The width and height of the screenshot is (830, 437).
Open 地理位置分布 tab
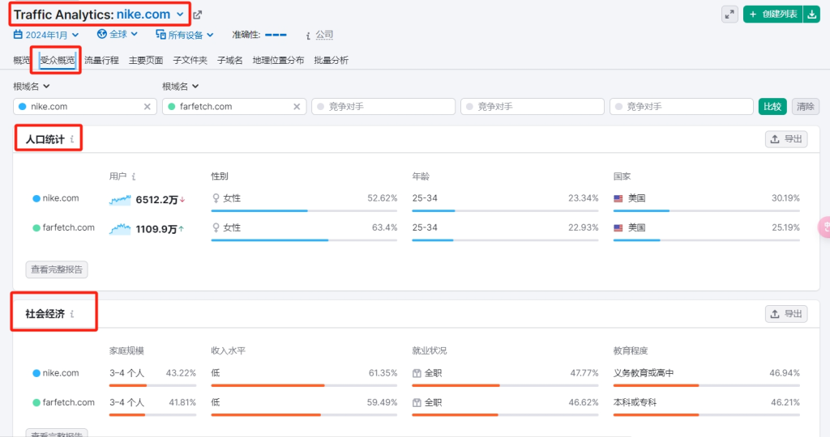tap(279, 60)
